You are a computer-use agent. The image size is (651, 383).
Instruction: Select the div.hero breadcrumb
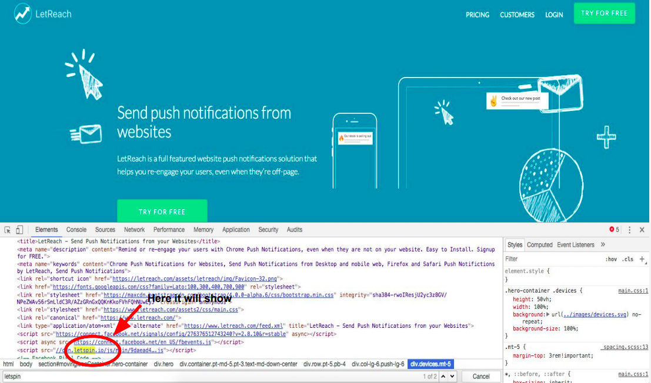tap(163, 364)
